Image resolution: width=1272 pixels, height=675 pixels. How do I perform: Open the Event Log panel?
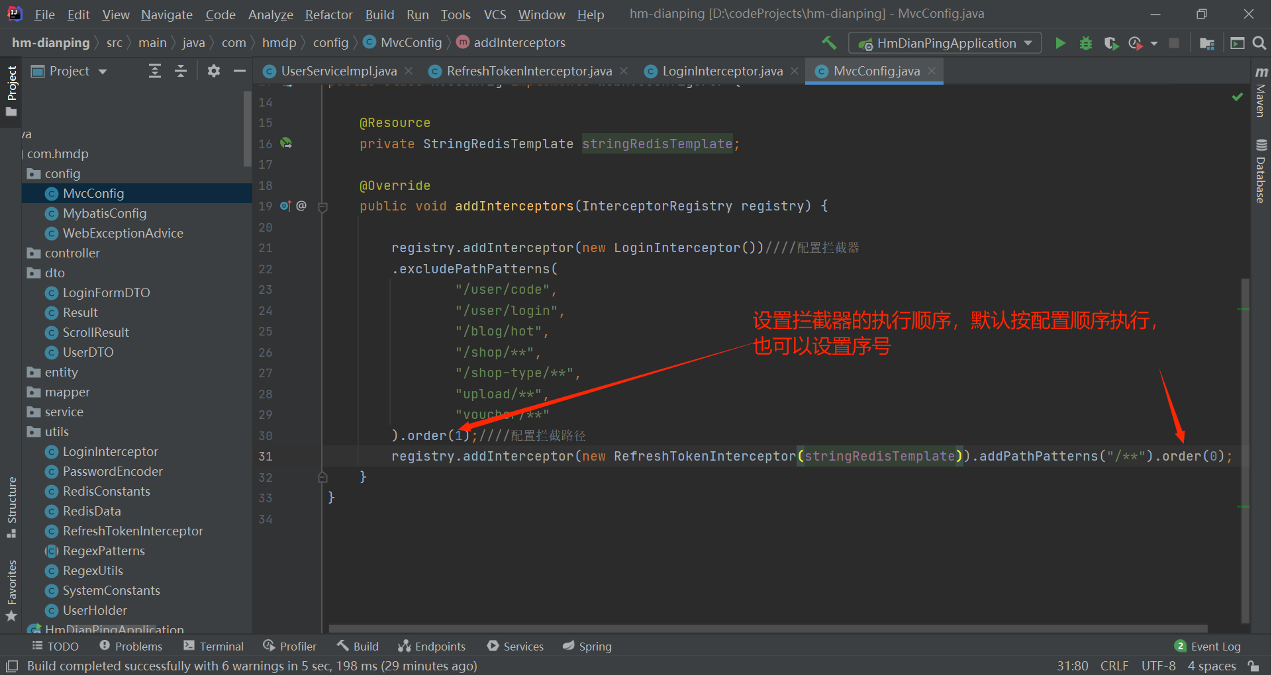coord(1208,647)
